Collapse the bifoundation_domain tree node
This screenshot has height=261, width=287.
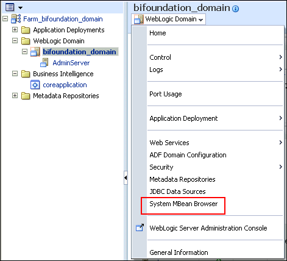[24, 52]
